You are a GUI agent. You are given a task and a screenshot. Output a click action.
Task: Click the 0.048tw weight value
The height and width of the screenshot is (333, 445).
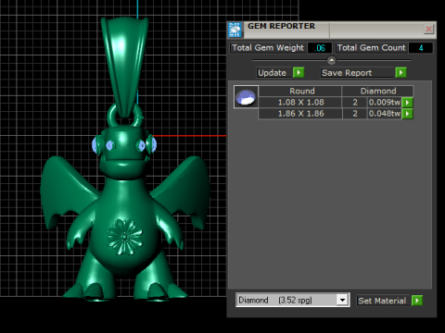point(385,114)
